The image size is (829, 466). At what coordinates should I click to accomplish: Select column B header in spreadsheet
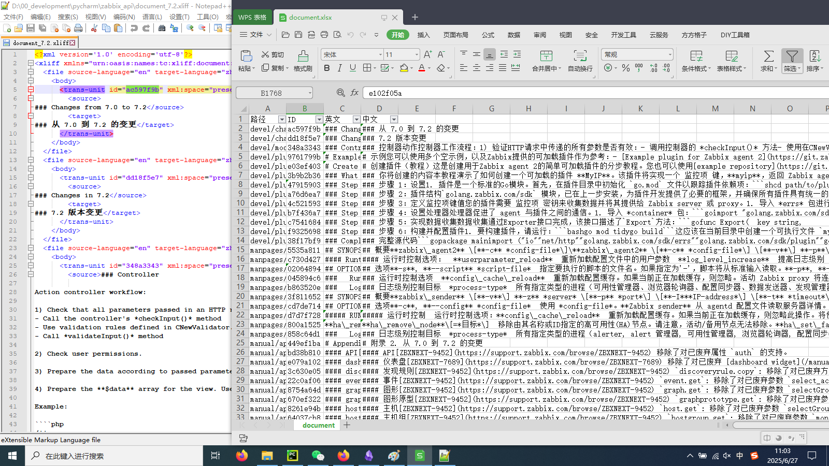click(305, 108)
